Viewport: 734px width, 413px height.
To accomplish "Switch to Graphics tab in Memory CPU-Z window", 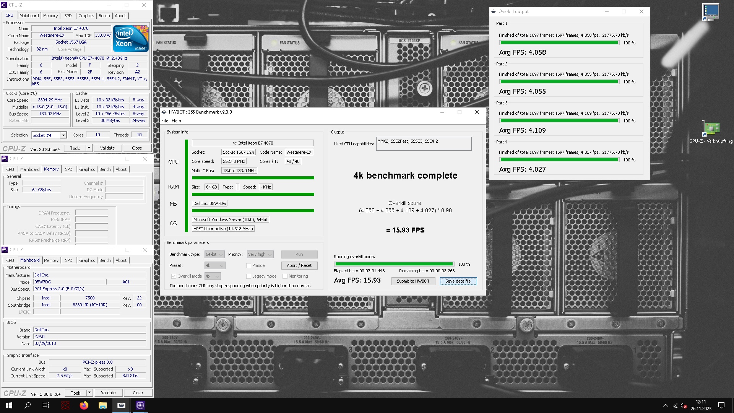I will 87,169.
